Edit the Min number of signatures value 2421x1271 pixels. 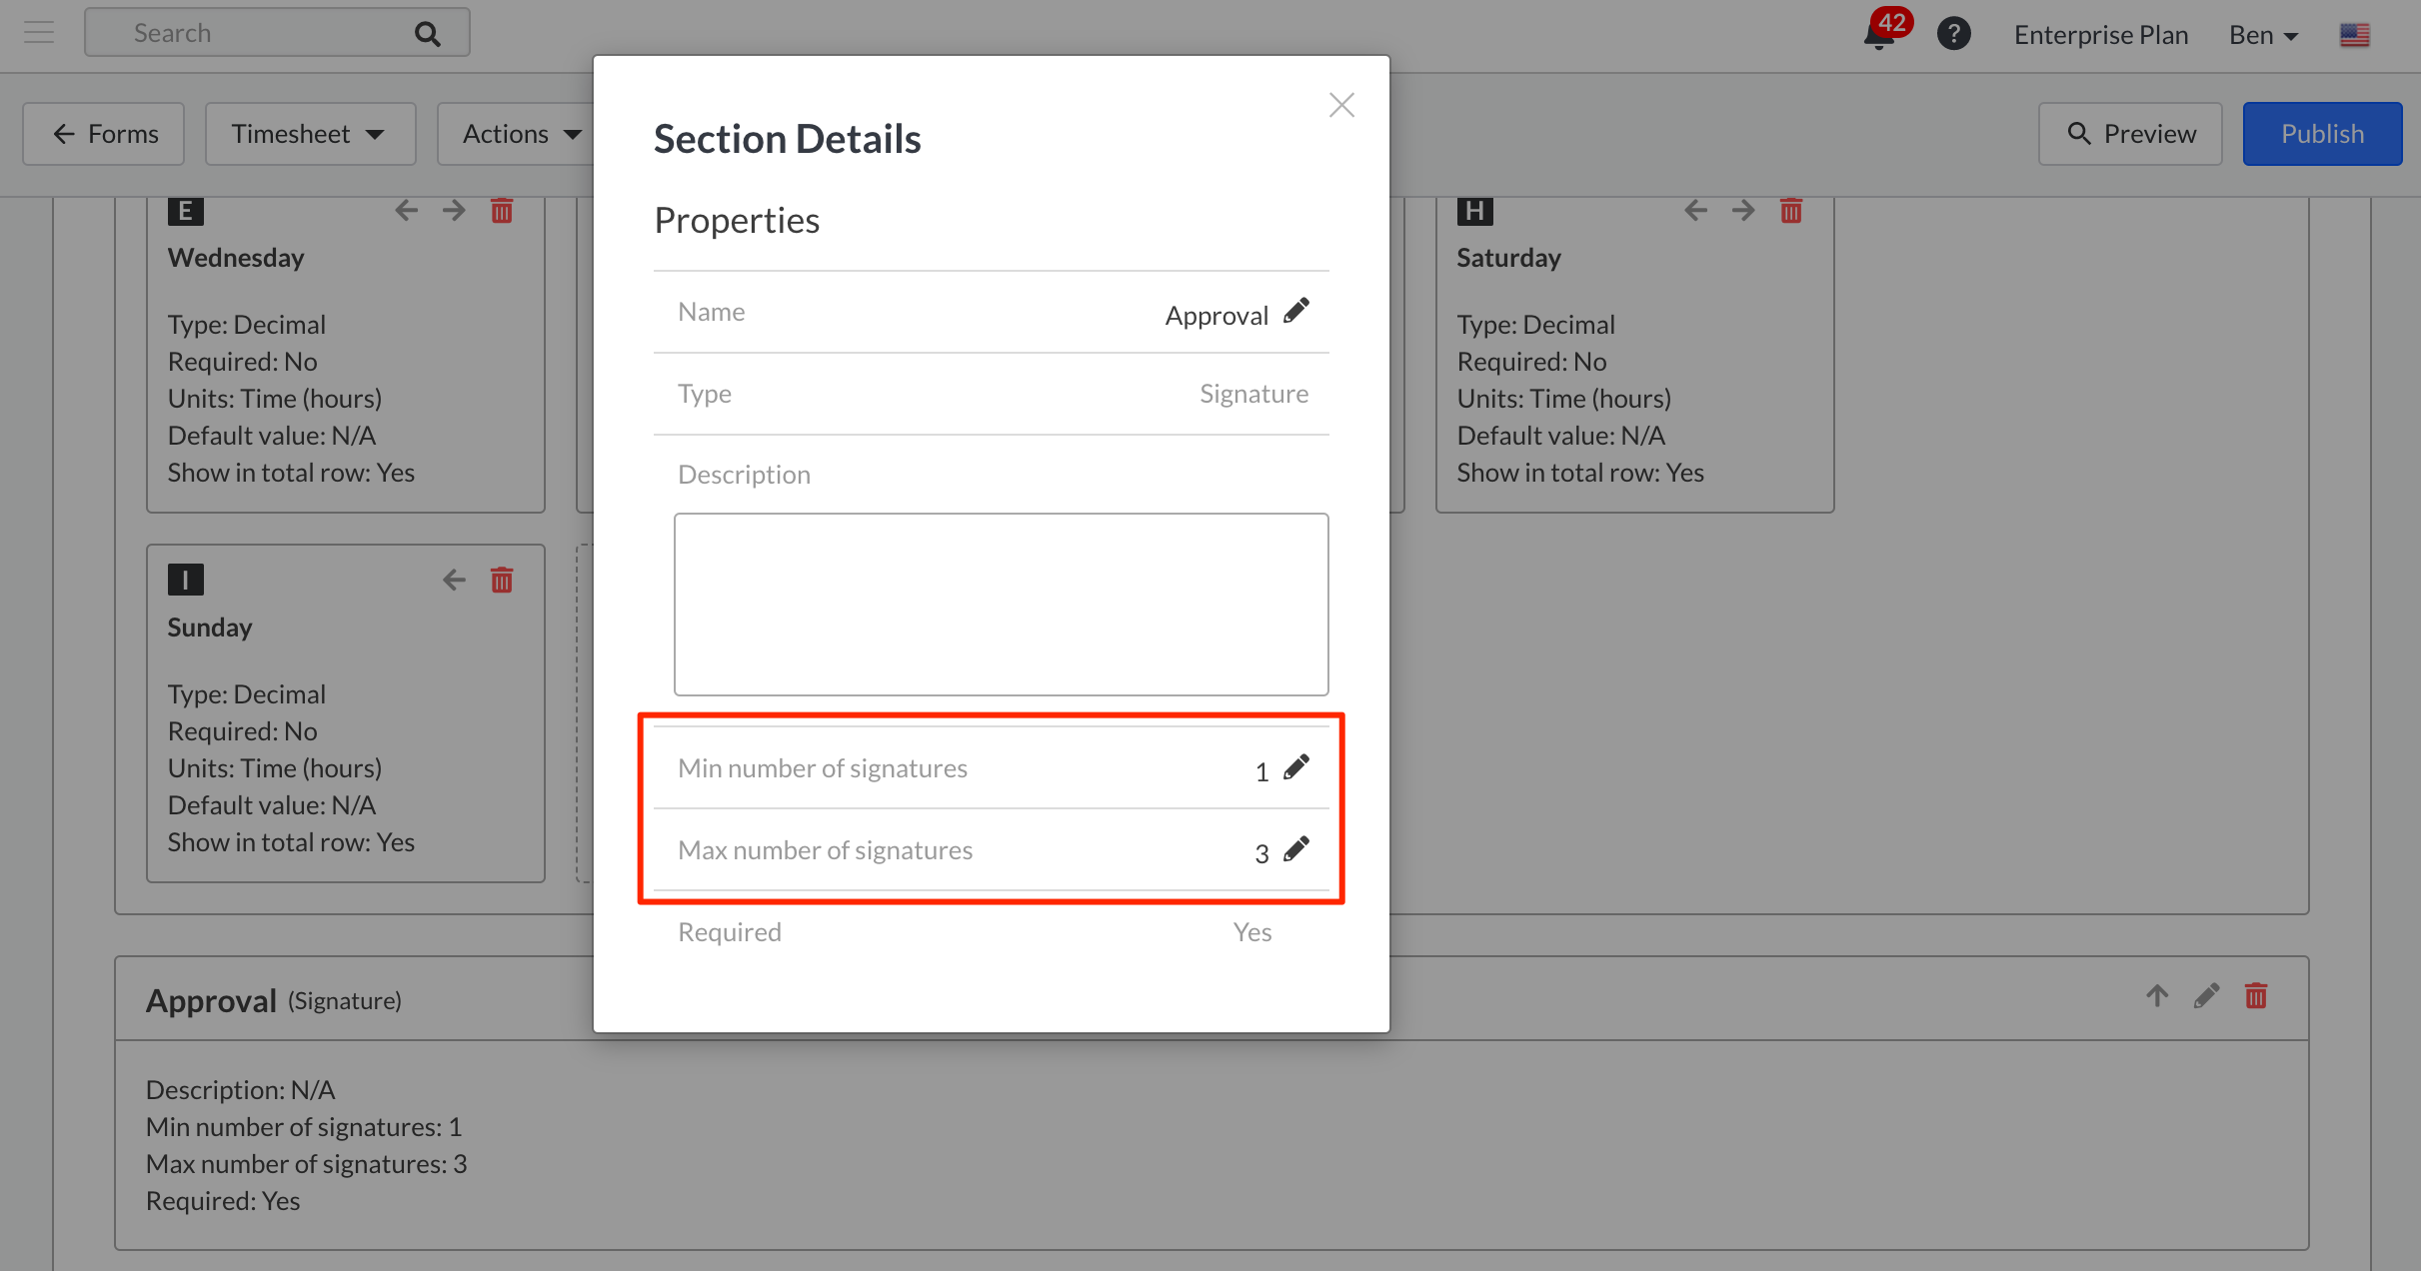pyautogui.click(x=1296, y=766)
